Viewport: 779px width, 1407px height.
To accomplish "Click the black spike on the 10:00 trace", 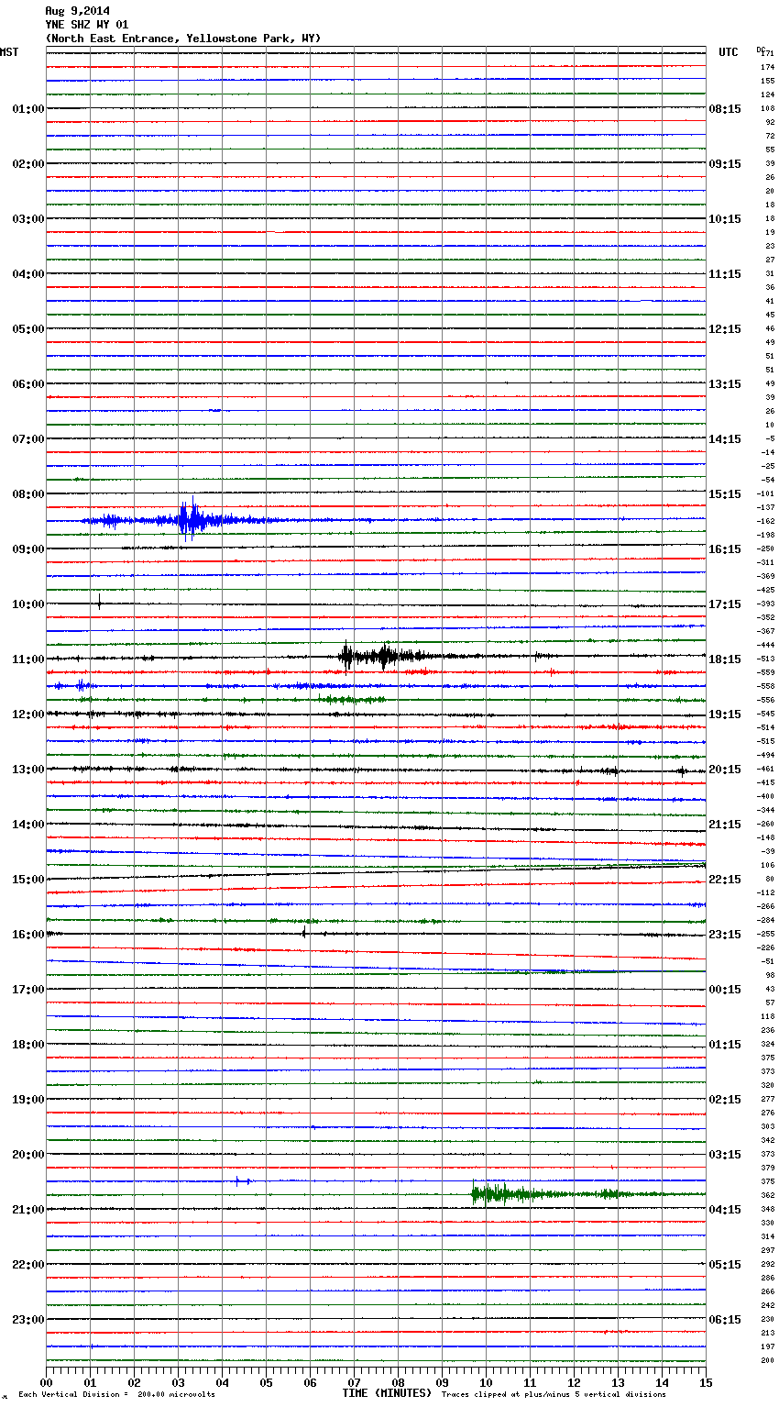I will point(99,603).
